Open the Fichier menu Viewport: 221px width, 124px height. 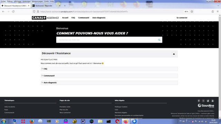[x=3, y=1]
